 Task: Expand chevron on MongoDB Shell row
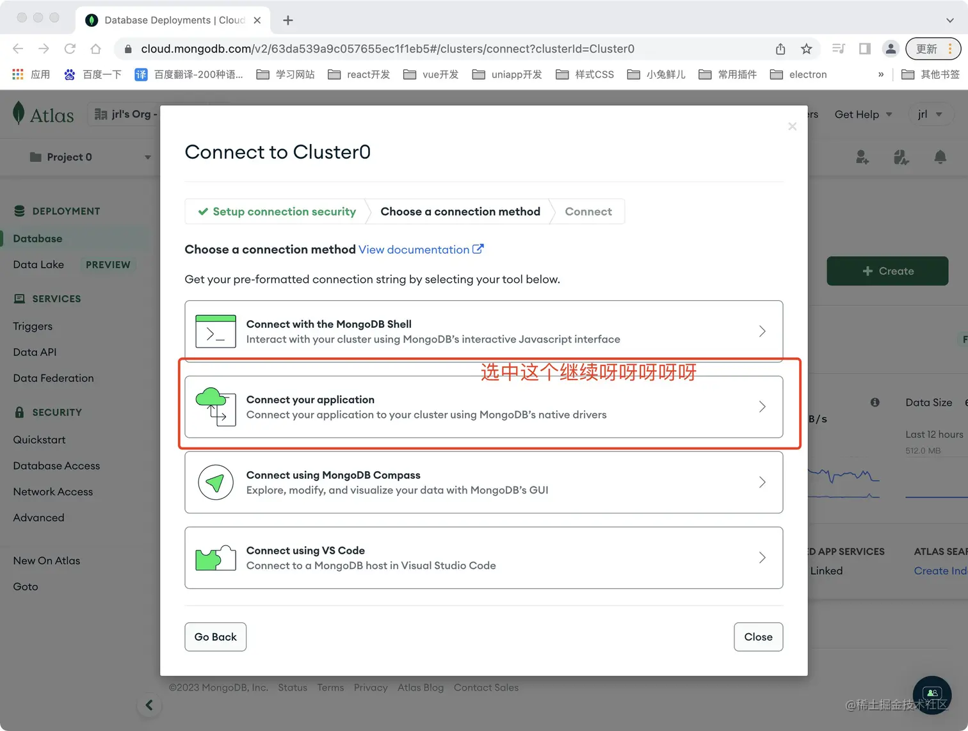point(762,331)
